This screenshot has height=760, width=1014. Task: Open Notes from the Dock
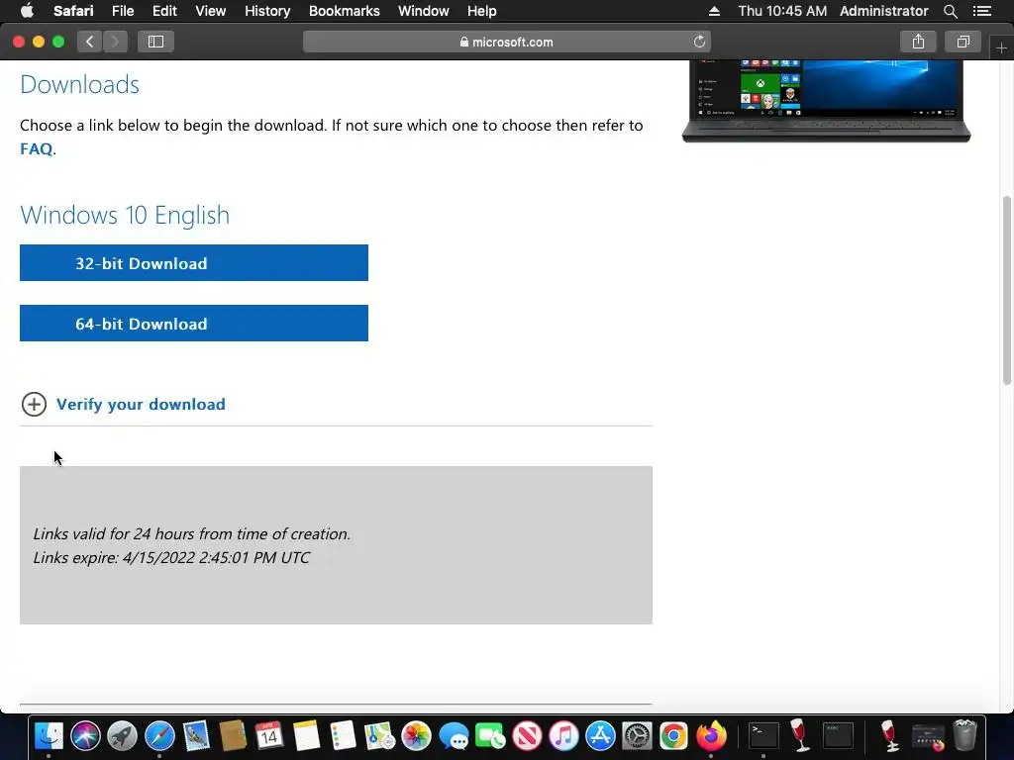click(x=306, y=735)
